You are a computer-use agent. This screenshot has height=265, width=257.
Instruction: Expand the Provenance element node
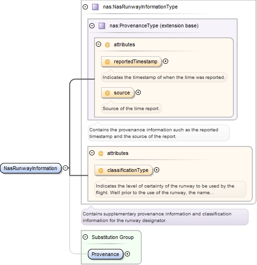(x=127, y=254)
